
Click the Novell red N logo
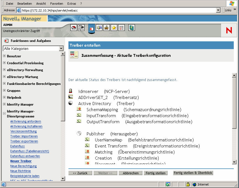[229, 30]
